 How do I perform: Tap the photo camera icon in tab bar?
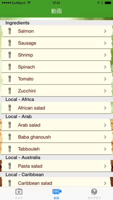tap(19, 192)
